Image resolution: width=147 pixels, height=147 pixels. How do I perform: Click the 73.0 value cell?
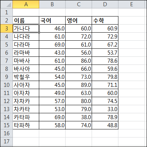coord(79,77)
